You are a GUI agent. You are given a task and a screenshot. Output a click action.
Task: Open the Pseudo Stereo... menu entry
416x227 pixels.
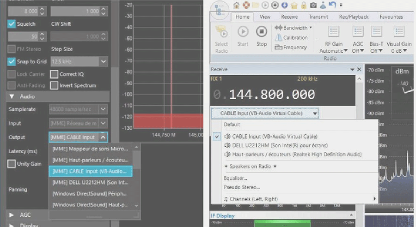pos(242,187)
